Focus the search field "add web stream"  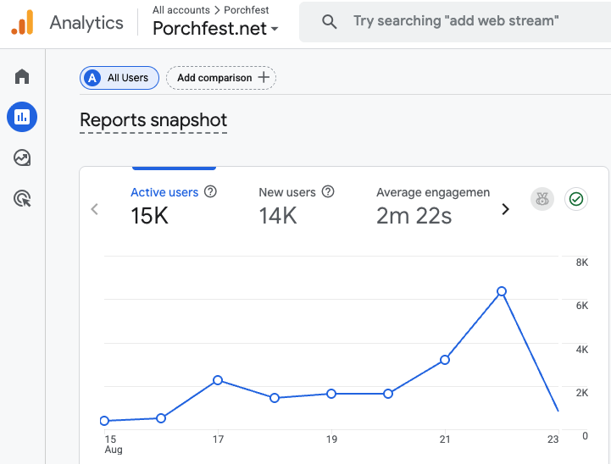point(456,21)
